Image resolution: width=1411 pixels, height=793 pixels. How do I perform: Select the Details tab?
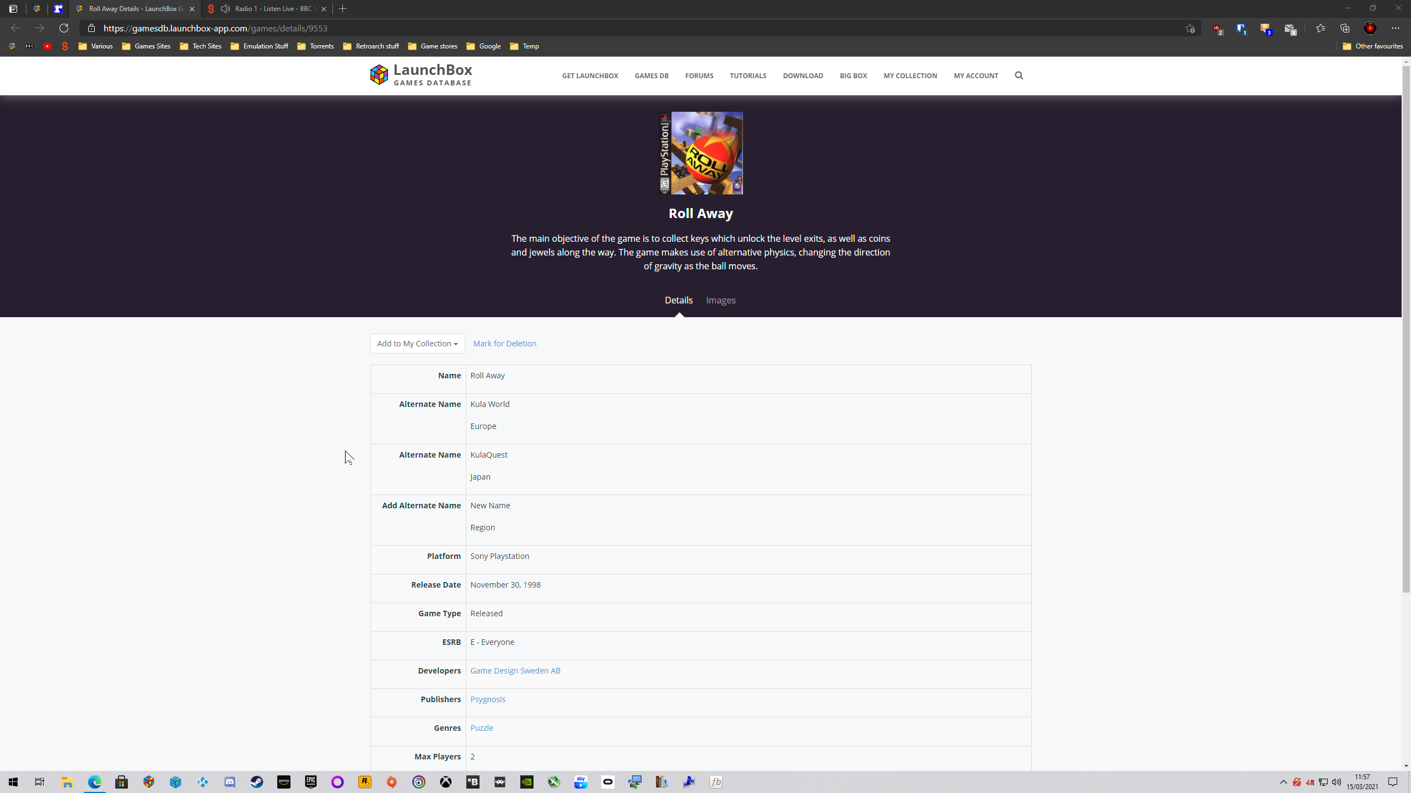click(x=678, y=300)
